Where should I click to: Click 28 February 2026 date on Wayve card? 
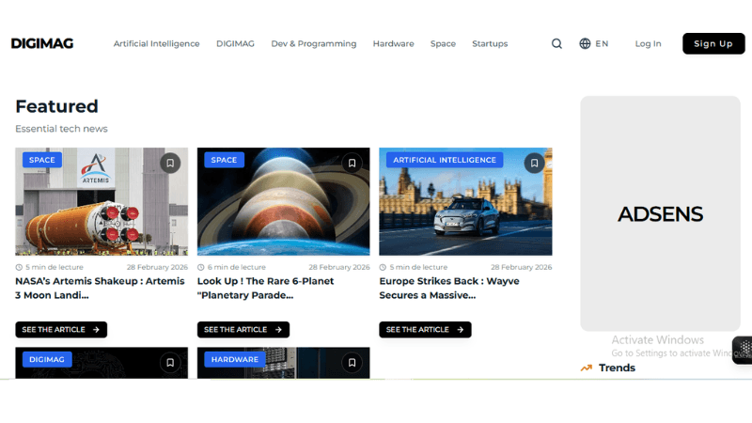click(x=522, y=267)
